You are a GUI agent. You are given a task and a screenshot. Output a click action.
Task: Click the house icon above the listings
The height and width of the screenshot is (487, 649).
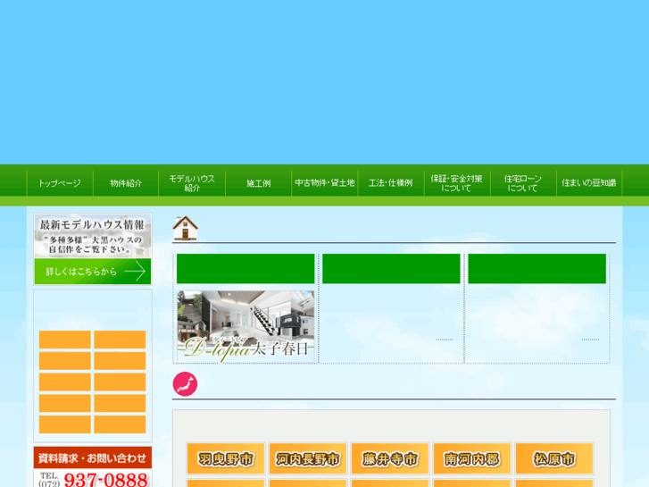[x=185, y=228]
